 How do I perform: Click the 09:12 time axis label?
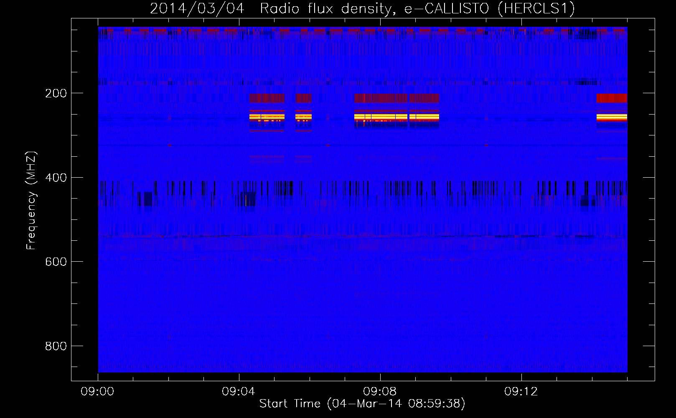click(521, 392)
